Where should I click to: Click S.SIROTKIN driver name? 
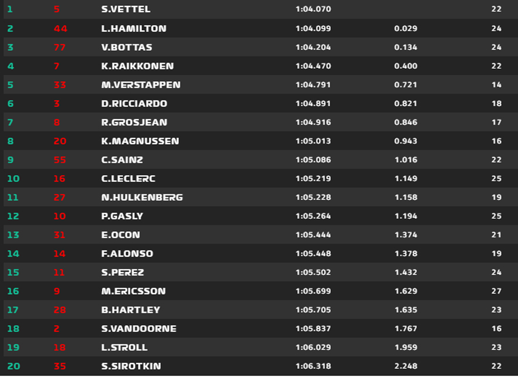click(x=131, y=366)
